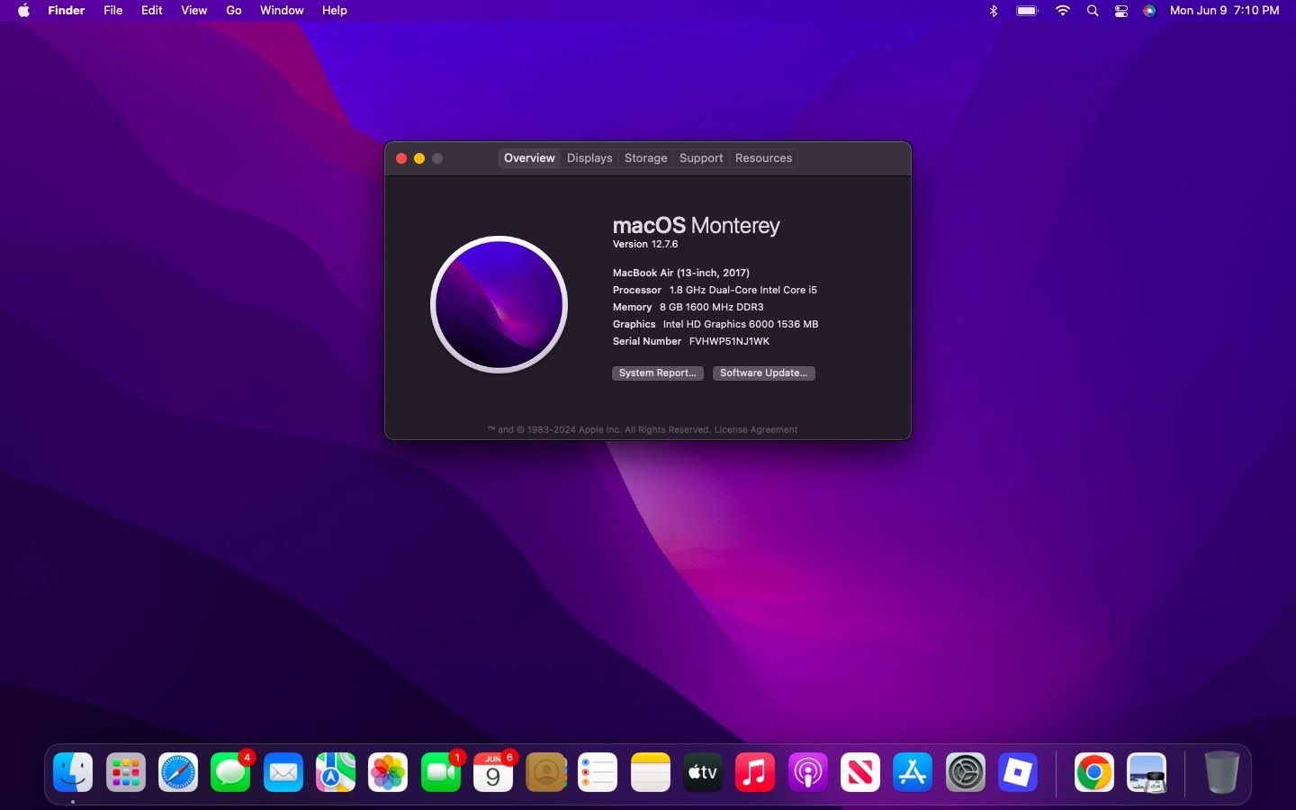Open the View menu

(194, 11)
